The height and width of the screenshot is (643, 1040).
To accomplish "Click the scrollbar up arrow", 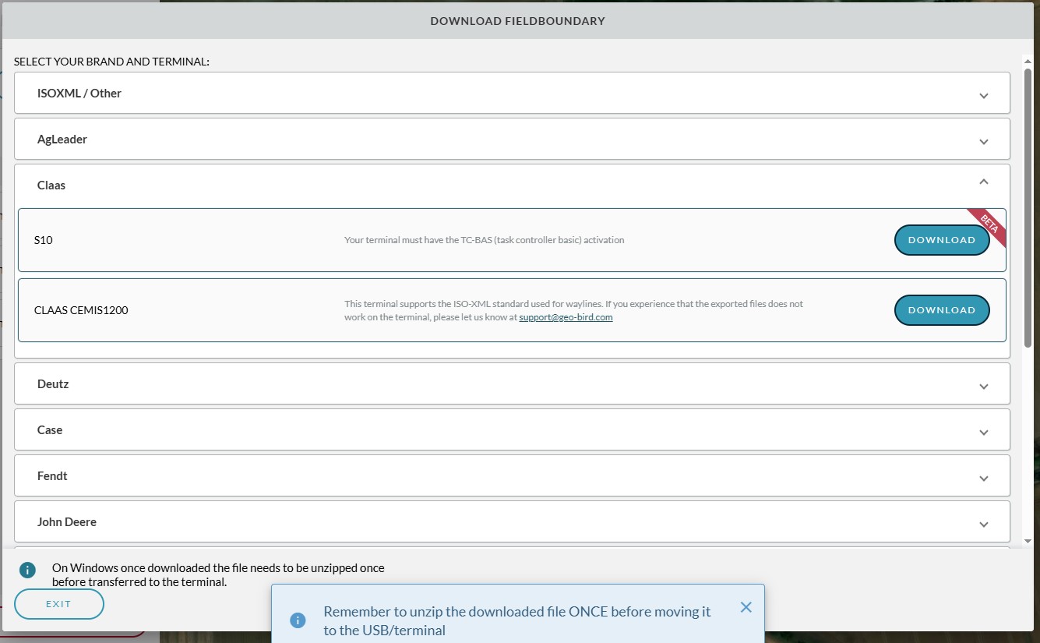I will (1028, 61).
